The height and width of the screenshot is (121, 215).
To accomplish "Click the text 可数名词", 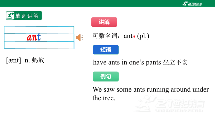I will click(x=105, y=36).
